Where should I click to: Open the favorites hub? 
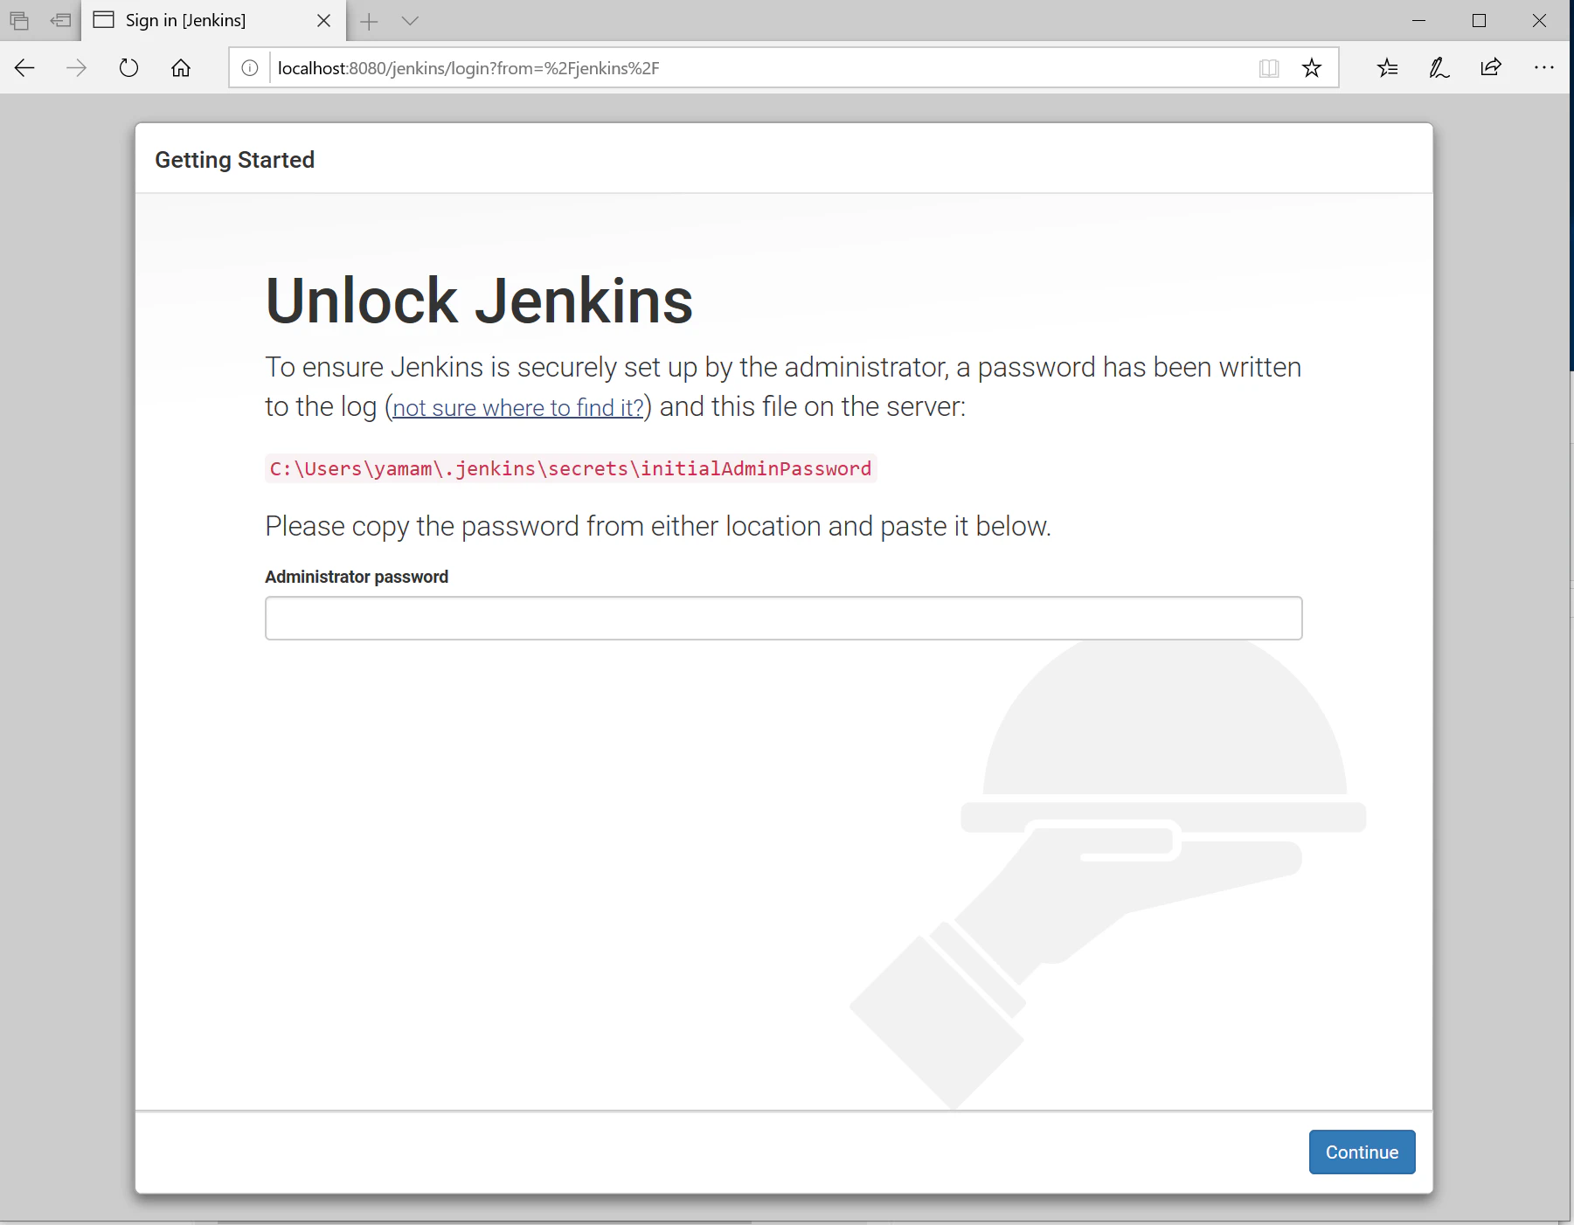click(1388, 68)
